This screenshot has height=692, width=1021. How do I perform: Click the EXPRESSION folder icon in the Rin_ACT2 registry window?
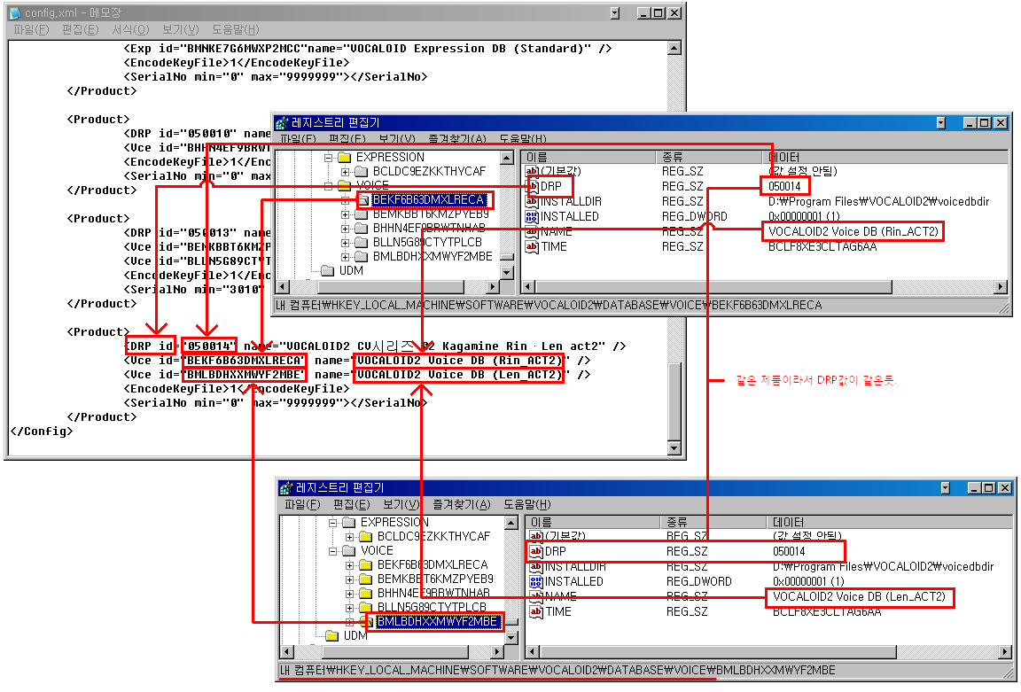tap(345, 157)
